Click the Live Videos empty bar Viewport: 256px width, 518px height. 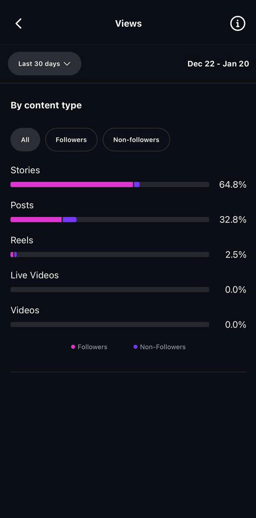110,290
